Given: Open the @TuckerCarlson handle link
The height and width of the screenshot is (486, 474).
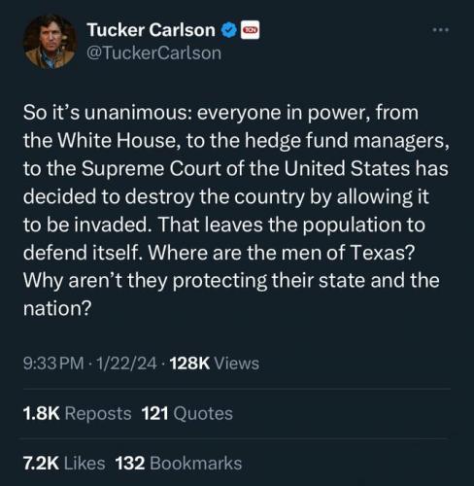Looking at the screenshot, I should point(154,53).
